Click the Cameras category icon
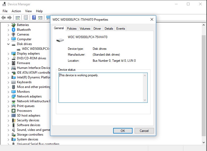The image size is (207, 151). 14,34
